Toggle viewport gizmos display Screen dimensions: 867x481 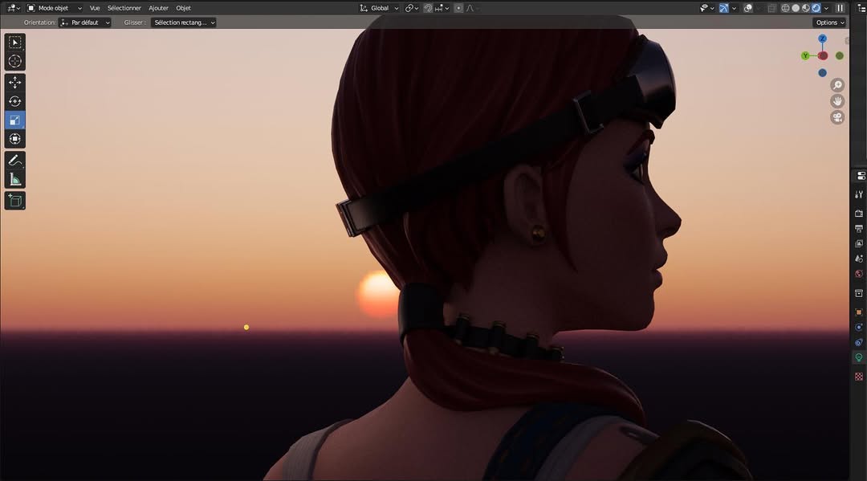(723, 8)
